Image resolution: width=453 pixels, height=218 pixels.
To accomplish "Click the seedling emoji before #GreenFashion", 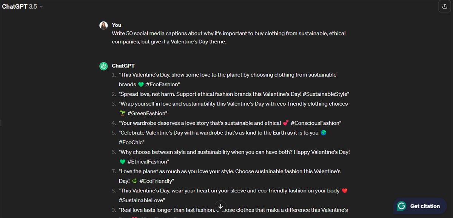I will [x=122, y=113].
